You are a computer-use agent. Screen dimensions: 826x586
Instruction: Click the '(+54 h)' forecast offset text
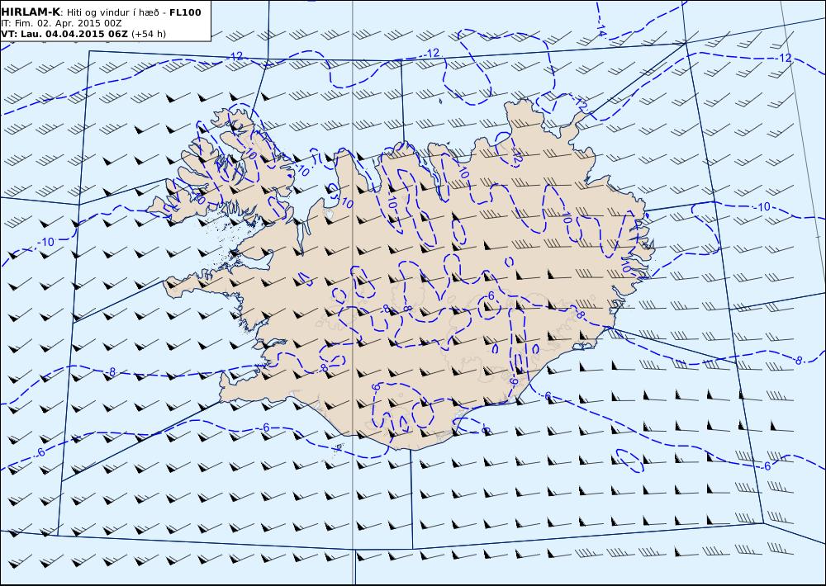click(149, 34)
